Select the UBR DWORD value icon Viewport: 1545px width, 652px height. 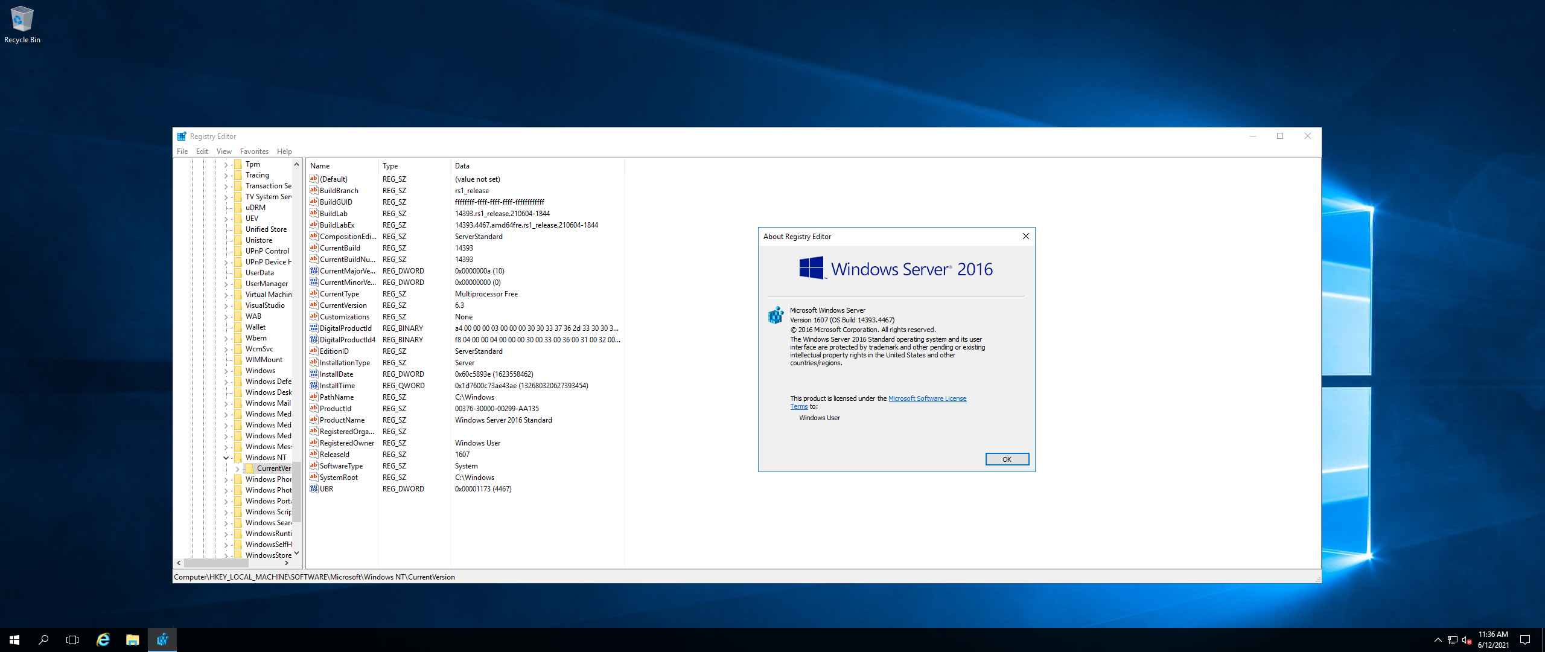[313, 489]
